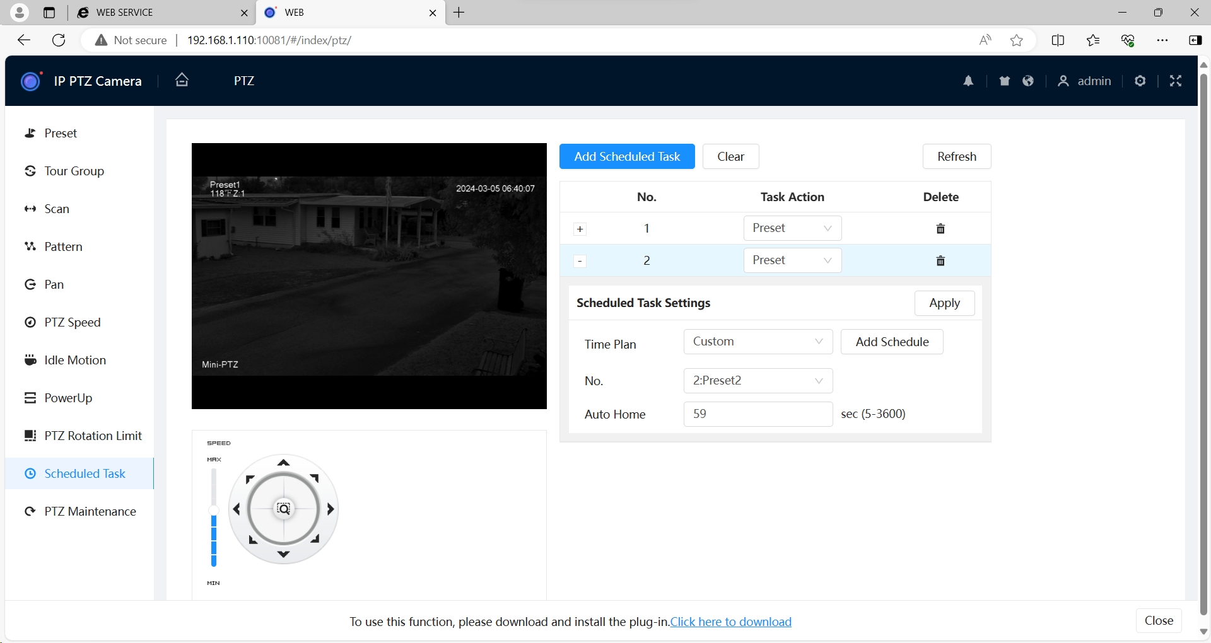Click the settings gear icon

point(1140,81)
